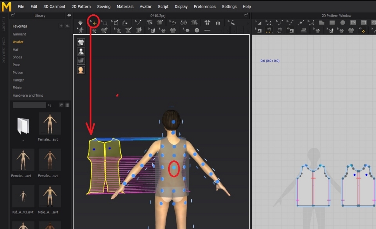Open Hardware and Trims library folder
Screen dimensions: 376x229
pos(28,96)
